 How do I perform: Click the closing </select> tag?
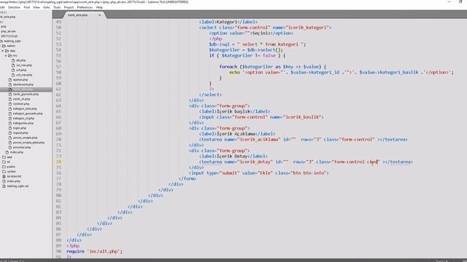click(210, 95)
